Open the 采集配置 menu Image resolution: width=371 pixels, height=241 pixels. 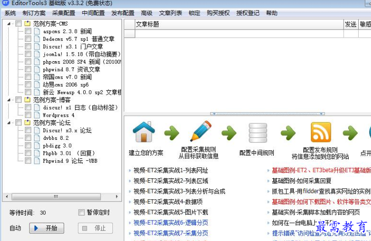pos(64,13)
